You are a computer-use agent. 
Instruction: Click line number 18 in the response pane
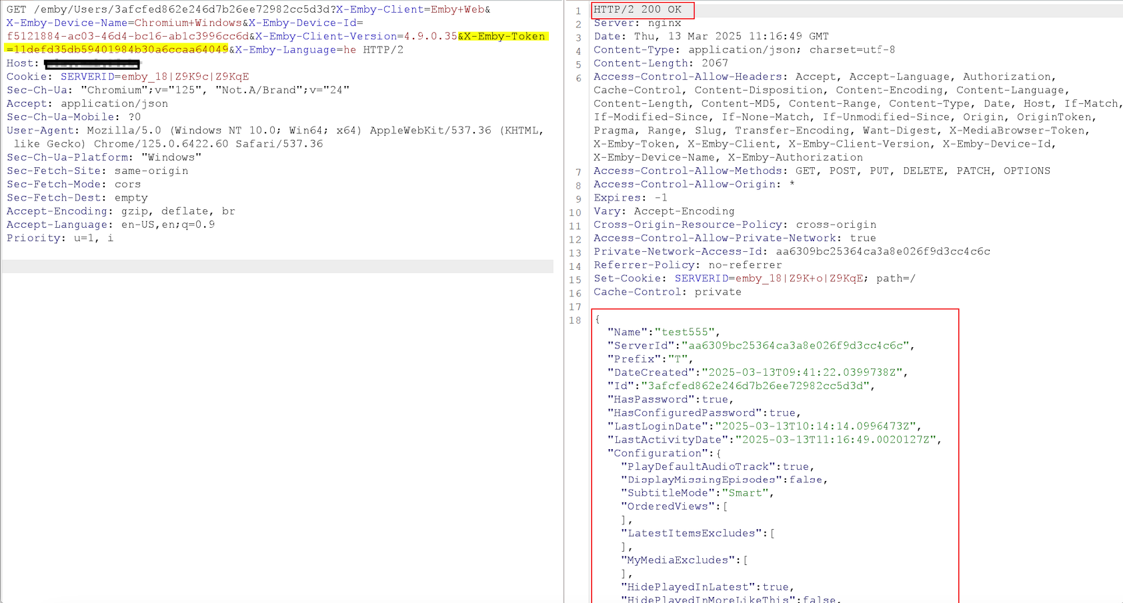pos(575,320)
